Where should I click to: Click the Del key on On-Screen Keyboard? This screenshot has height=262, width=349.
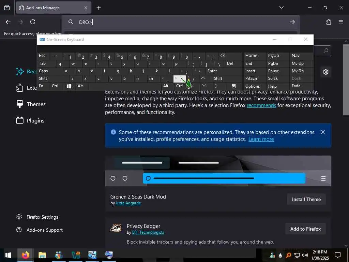pos(233,63)
